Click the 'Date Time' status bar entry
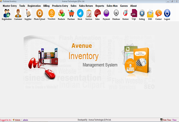 tap(167, 120)
